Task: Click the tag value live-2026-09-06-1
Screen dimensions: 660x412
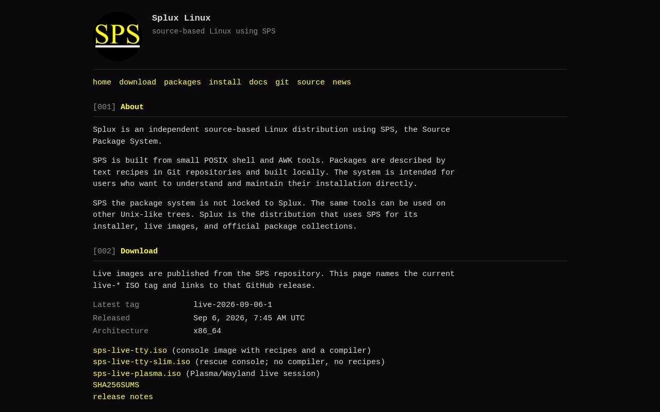Action: pos(233,305)
